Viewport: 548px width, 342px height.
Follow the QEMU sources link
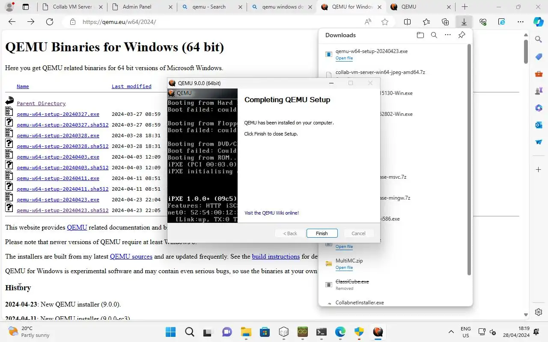[131, 256]
